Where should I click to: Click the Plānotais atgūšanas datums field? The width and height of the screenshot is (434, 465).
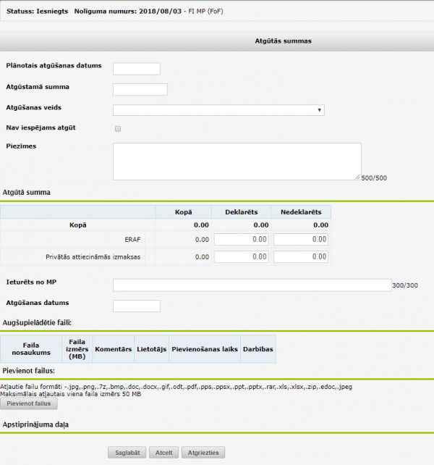coord(136,69)
